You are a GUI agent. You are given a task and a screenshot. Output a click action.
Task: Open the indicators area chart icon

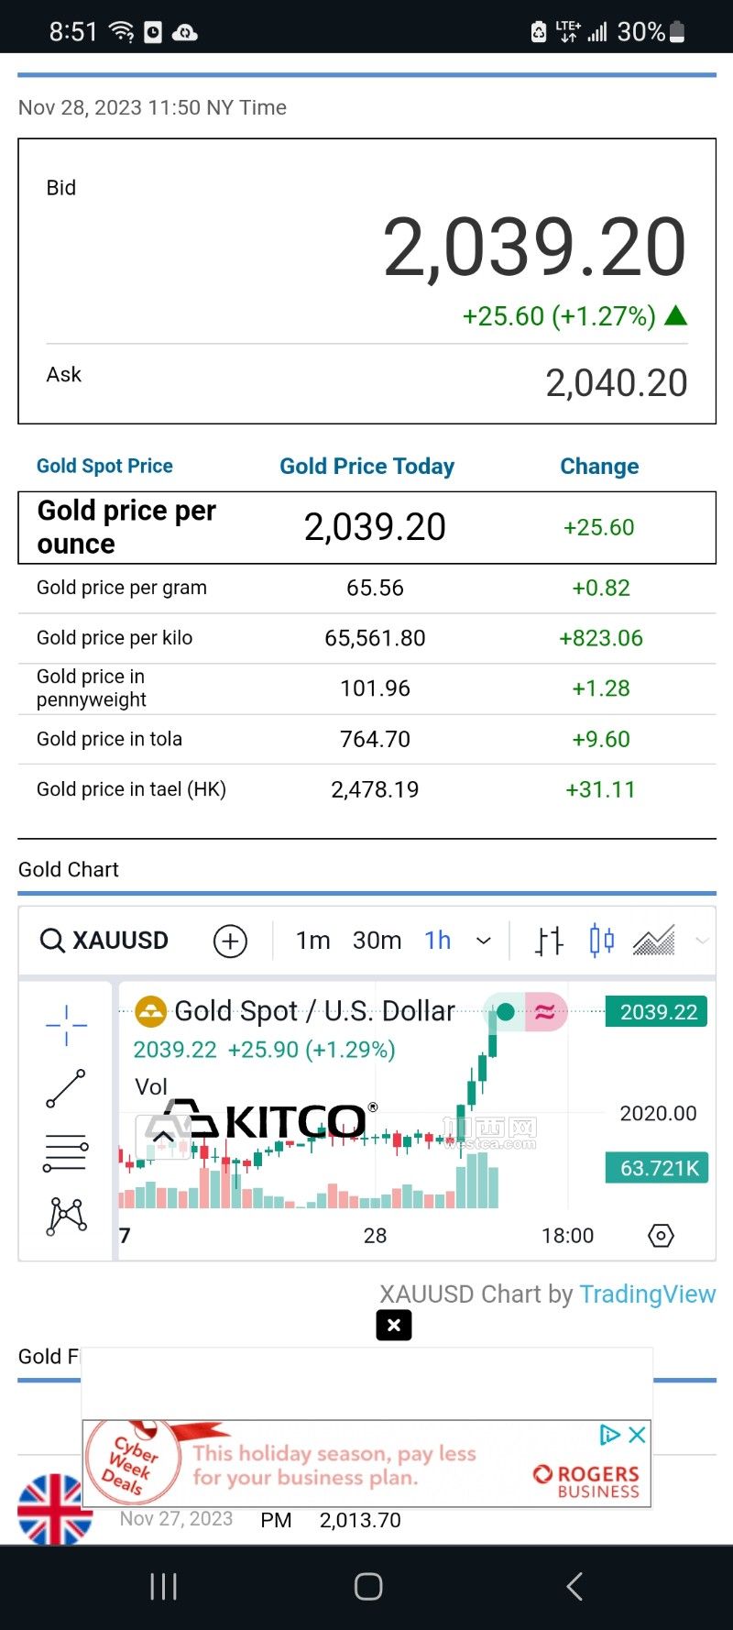pos(653,941)
